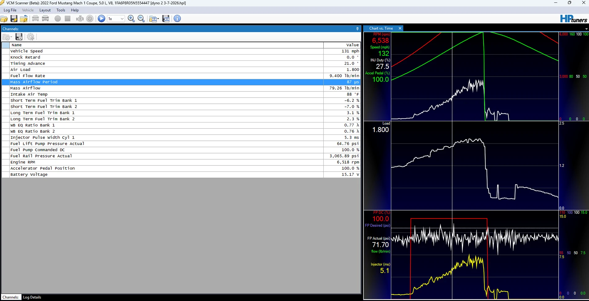Click the Accel Pedal (%) chart legend label

click(x=378, y=73)
